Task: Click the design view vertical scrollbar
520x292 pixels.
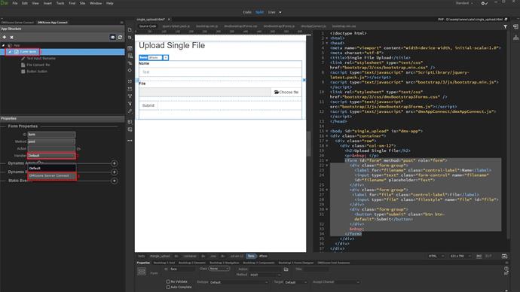Action: click(x=309, y=143)
